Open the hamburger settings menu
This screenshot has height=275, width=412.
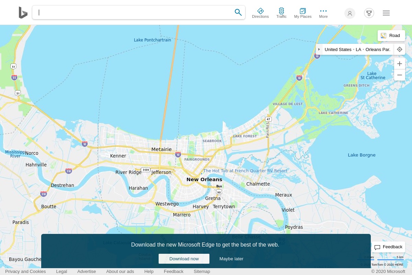pyautogui.click(x=386, y=13)
